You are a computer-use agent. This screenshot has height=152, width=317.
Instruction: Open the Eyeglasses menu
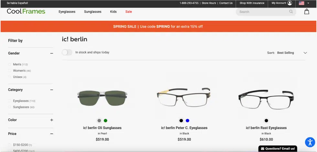click(67, 12)
